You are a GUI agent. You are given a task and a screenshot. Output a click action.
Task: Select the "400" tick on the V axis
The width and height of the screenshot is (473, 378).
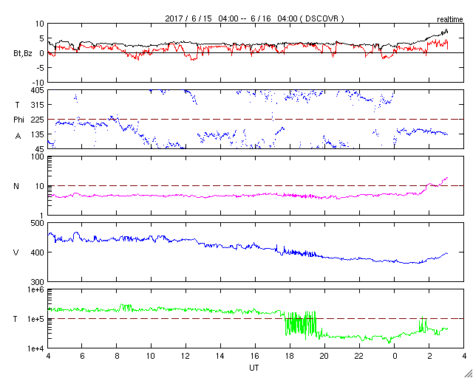(38, 252)
